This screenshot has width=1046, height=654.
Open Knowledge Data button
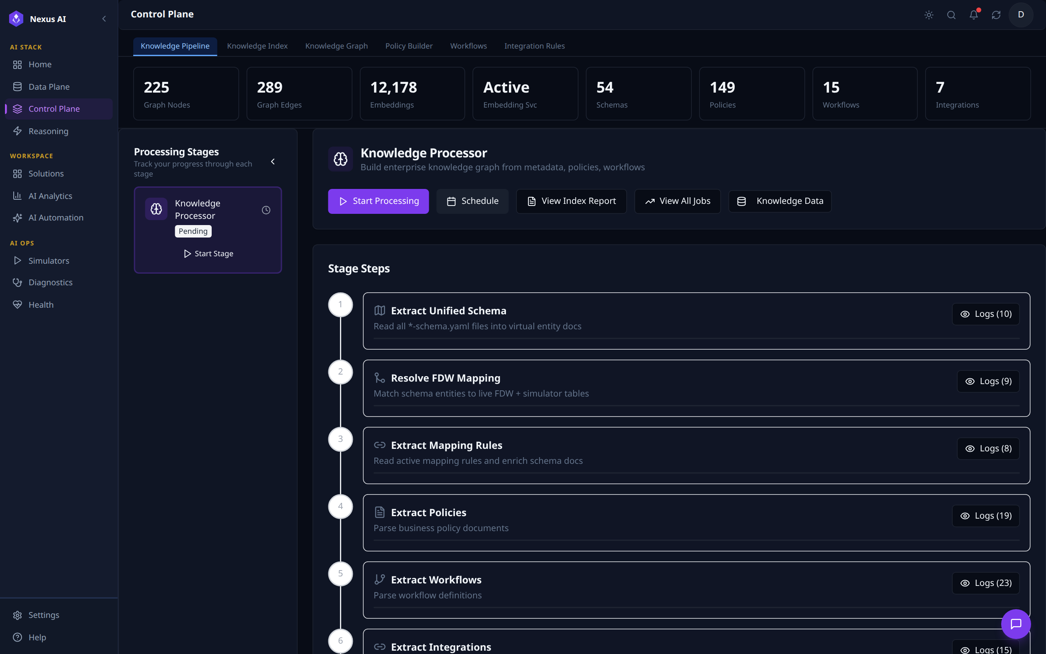coord(780,201)
